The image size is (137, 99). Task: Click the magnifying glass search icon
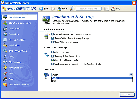click(x=72, y=9)
